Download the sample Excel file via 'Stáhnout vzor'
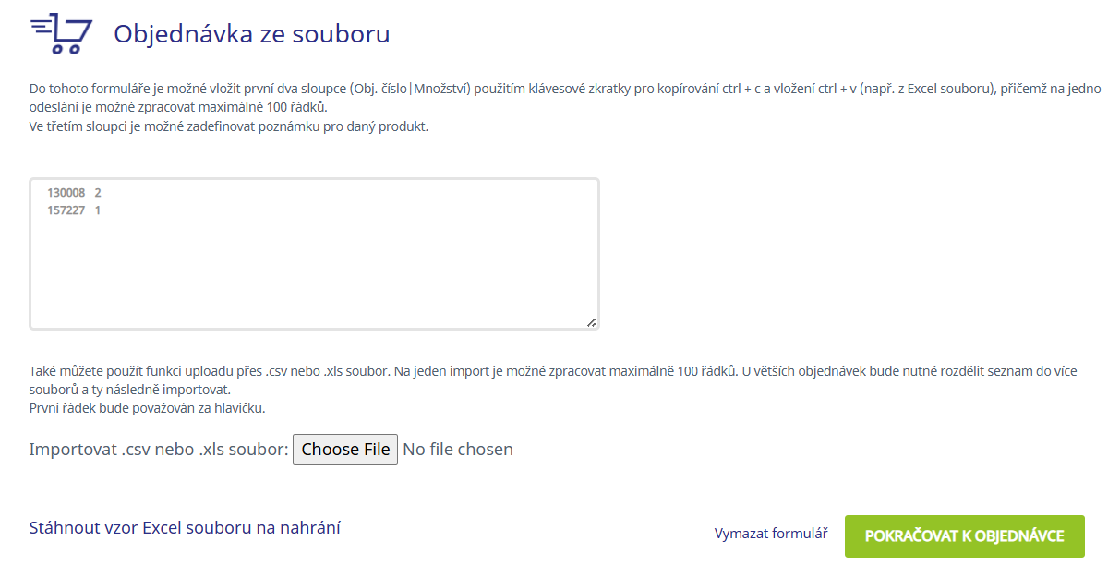 pyautogui.click(x=186, y=528)
